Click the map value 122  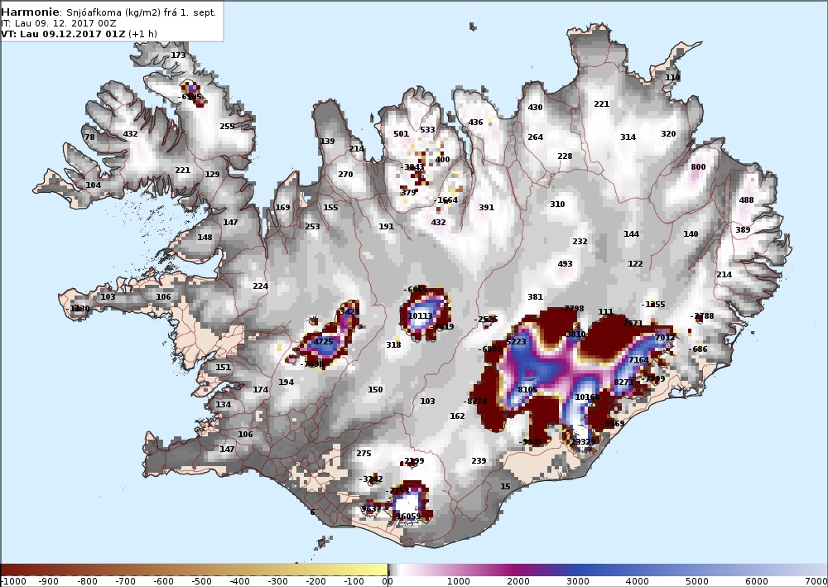tap(636, 263)
